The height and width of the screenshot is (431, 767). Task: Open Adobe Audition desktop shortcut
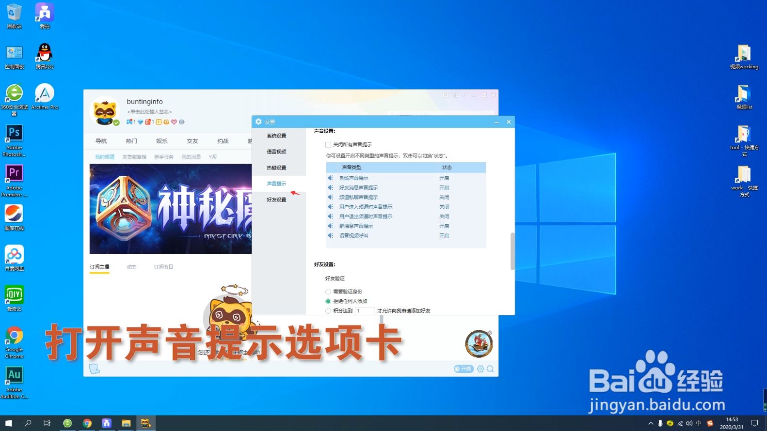14,383
